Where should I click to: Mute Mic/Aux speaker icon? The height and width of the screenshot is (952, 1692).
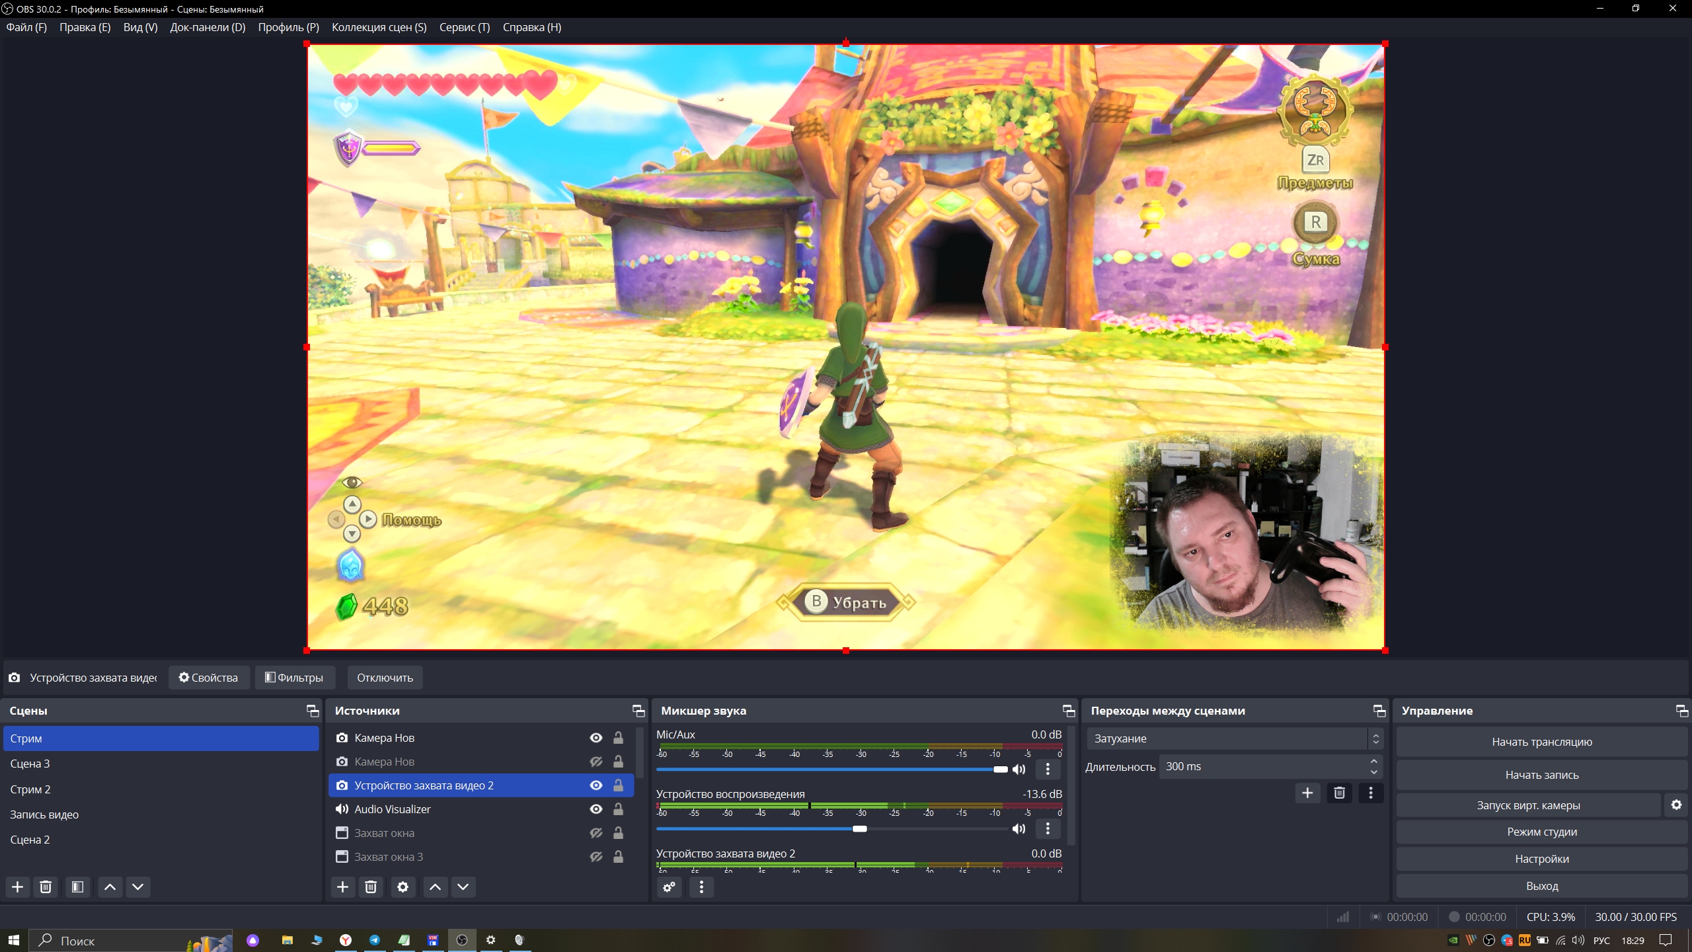[x=1019, y=769]
